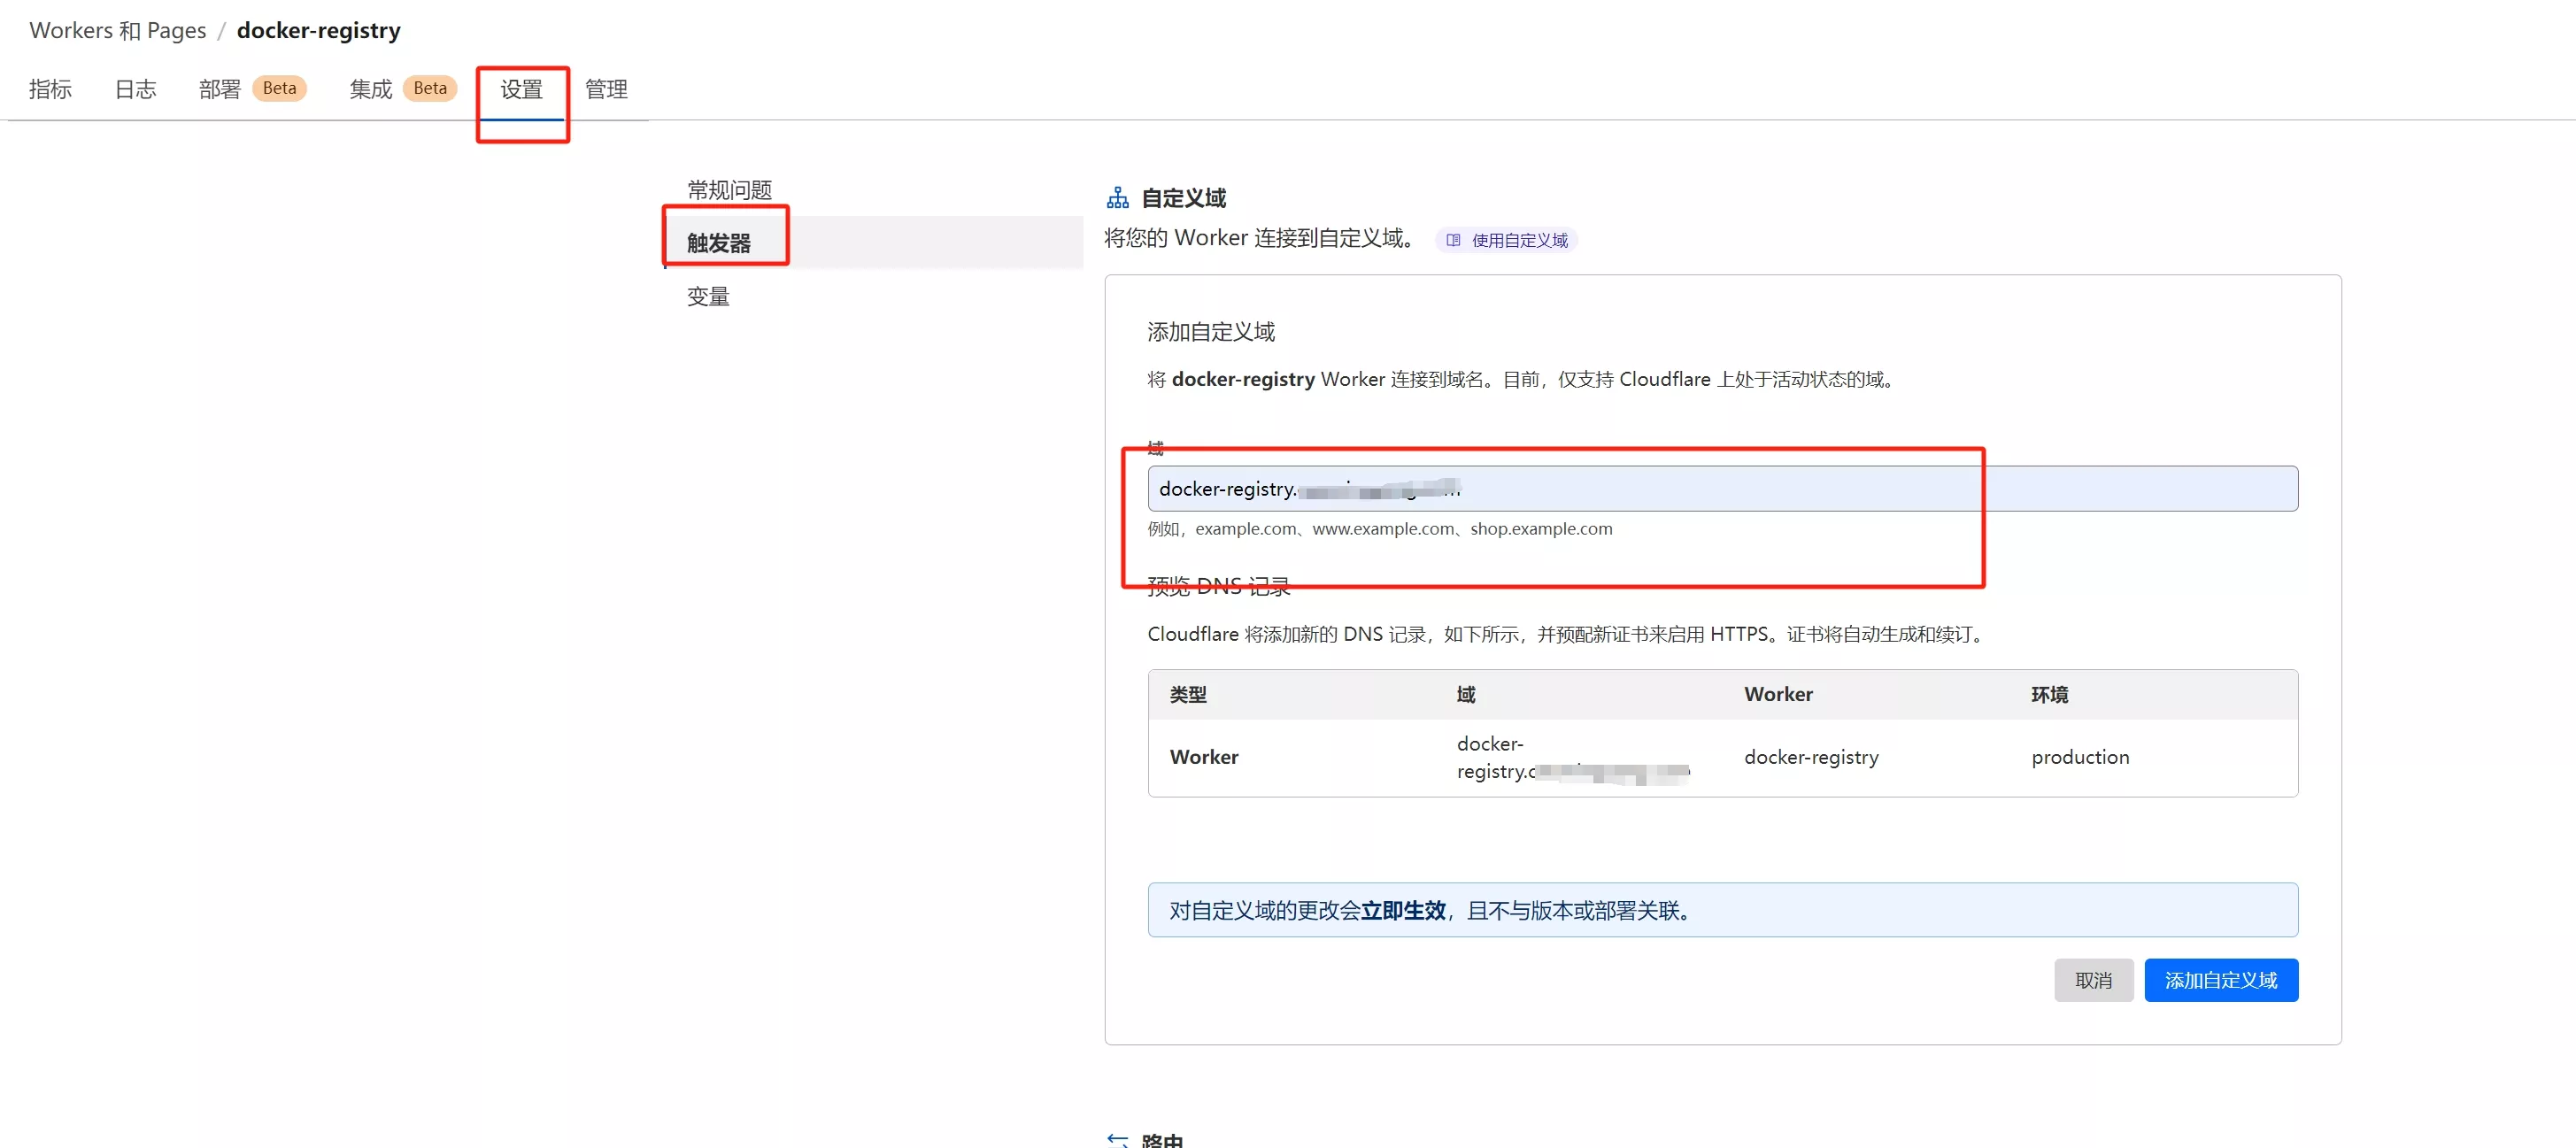Image resolution: width=2576 pixels, height=1148 pixels.
Task: Click the Beta badge next to 集成
Action: (x=430, y=88)
